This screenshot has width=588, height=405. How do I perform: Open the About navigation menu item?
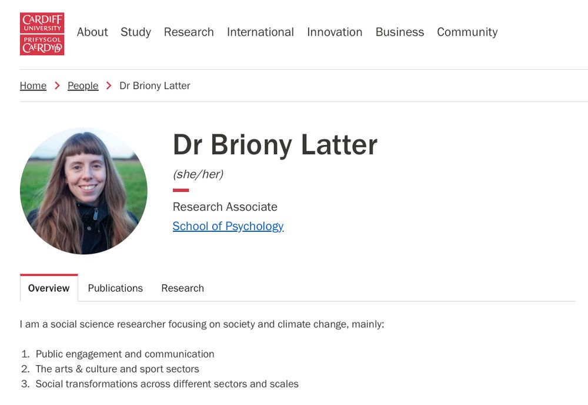tap(92, 32)
